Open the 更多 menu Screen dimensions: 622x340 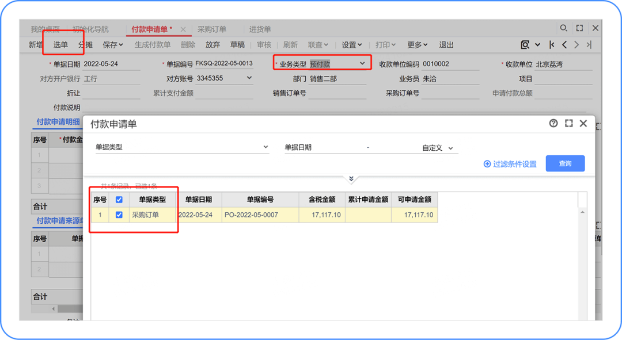pos(416,44)
